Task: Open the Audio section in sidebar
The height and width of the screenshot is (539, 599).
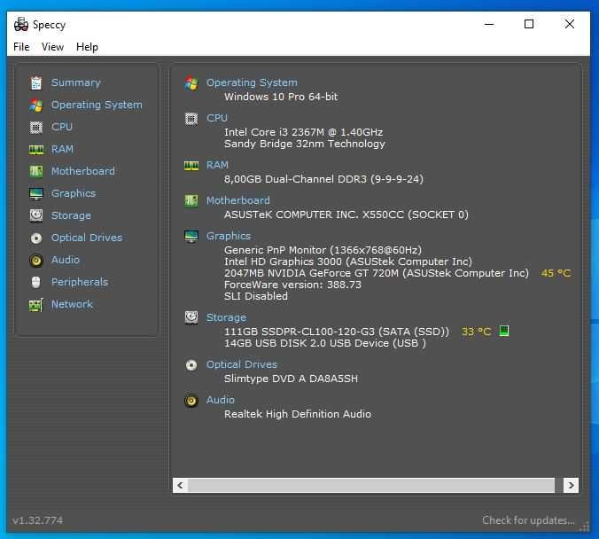Action: click(66, 260)
